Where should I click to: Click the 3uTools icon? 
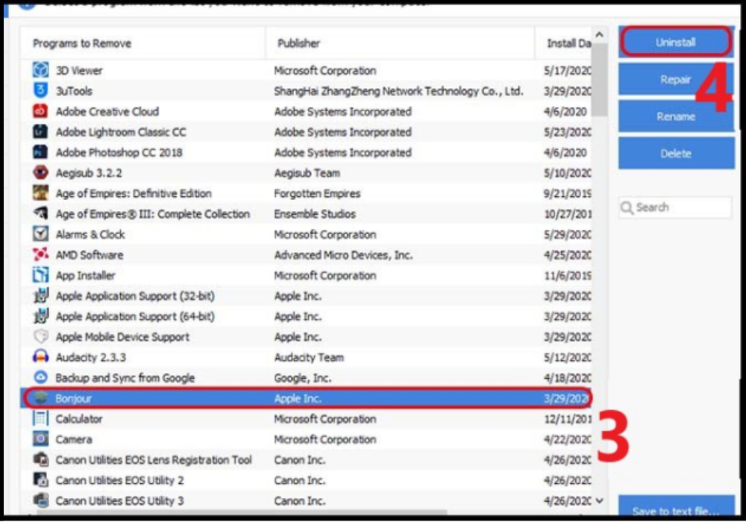tap(40, 90)
